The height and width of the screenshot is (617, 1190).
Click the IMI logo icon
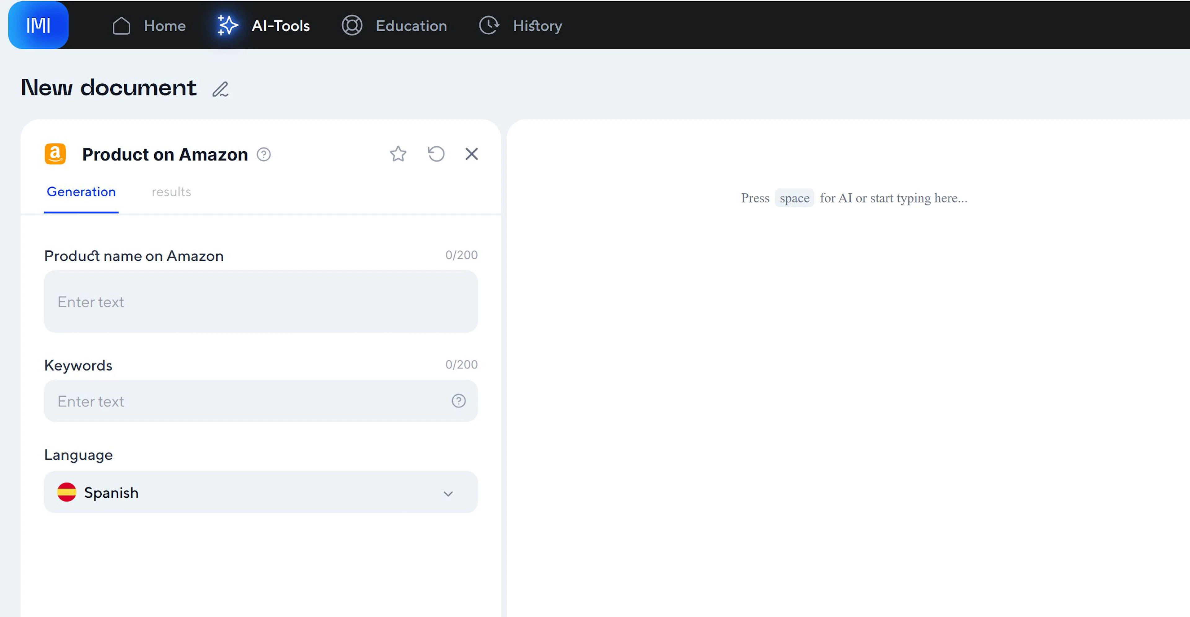coord(38,25)
